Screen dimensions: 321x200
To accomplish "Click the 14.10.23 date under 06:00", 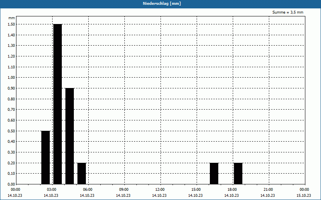I will [x=87, y=196].
